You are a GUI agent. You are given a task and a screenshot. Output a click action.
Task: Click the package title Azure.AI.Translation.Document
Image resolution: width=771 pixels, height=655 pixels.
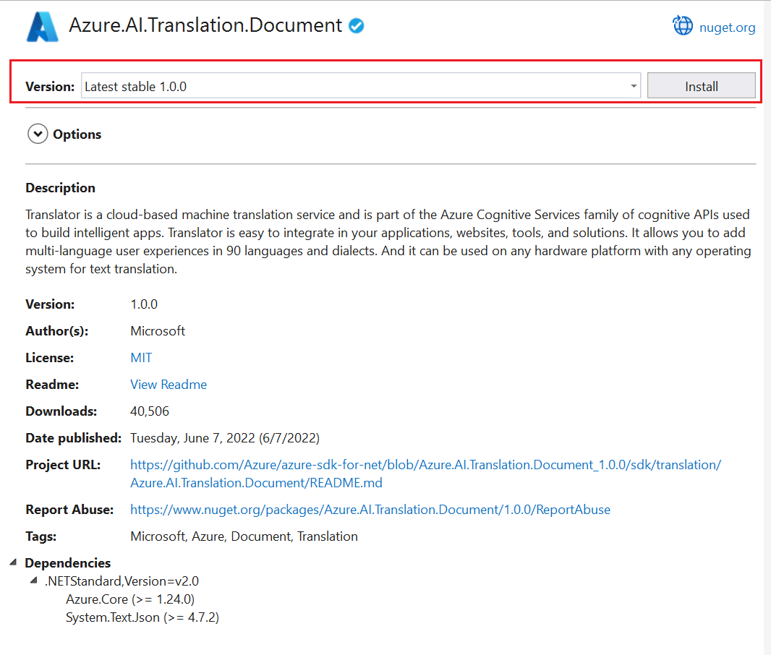(x=205, y=25)
